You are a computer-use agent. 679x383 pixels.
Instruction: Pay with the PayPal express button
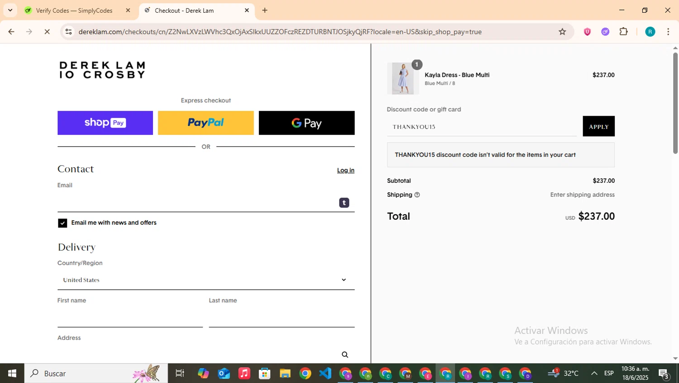[x=206, y=123]
